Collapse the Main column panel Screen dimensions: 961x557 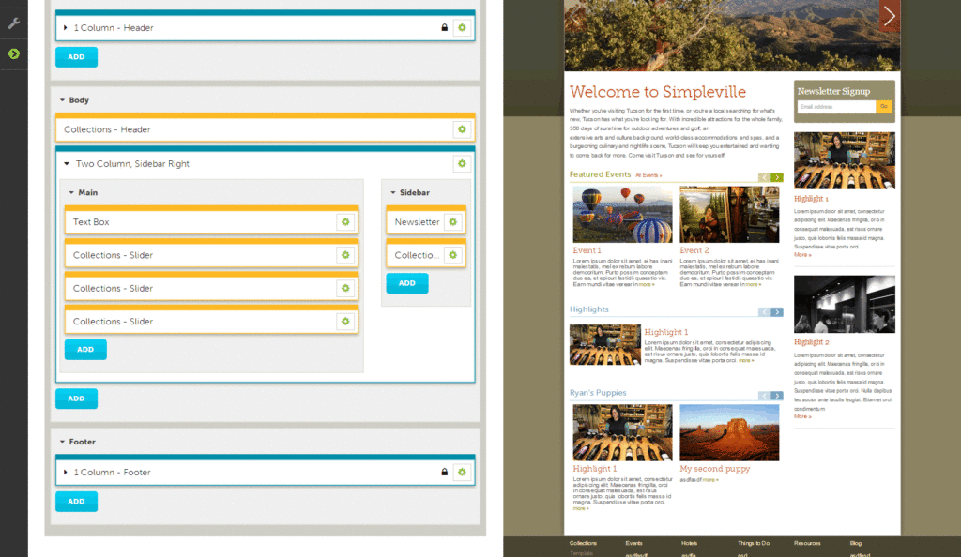pos(71,193)
